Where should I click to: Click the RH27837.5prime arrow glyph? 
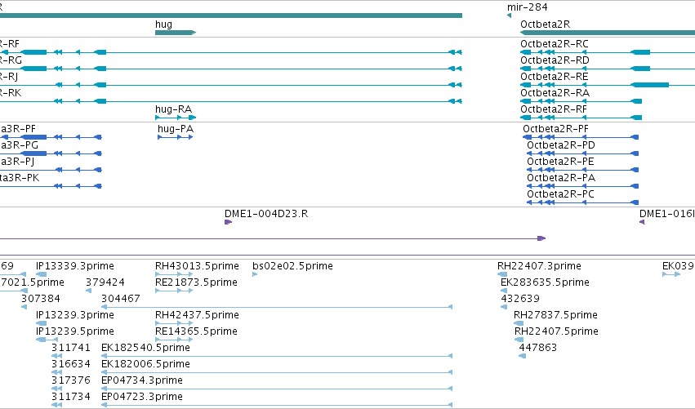click(519, 323)
